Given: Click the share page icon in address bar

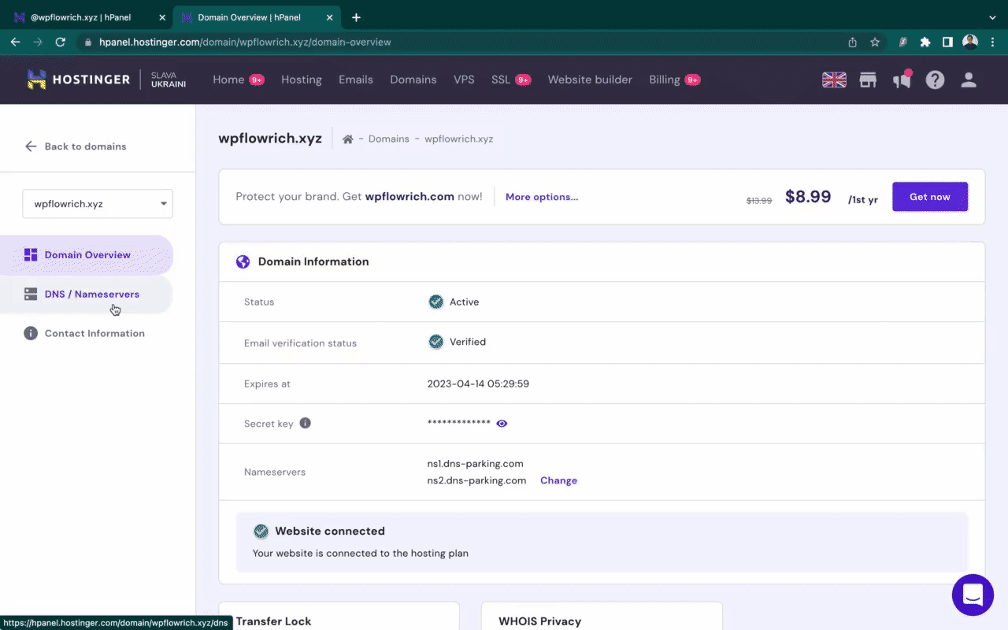Looking at the screenshot, I should (x=852, y=43).
